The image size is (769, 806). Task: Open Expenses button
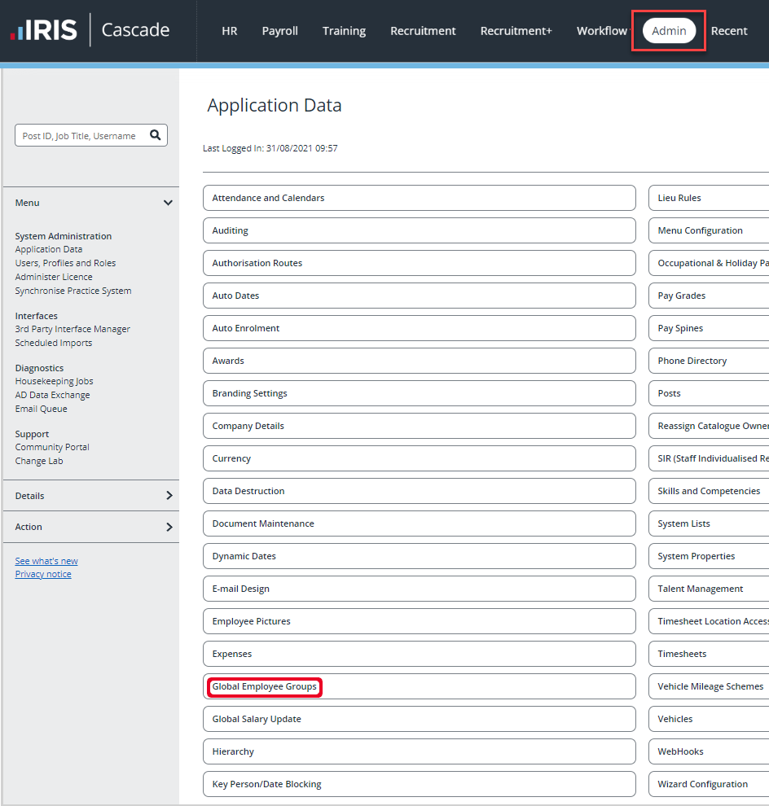click(x=420, y=654)
